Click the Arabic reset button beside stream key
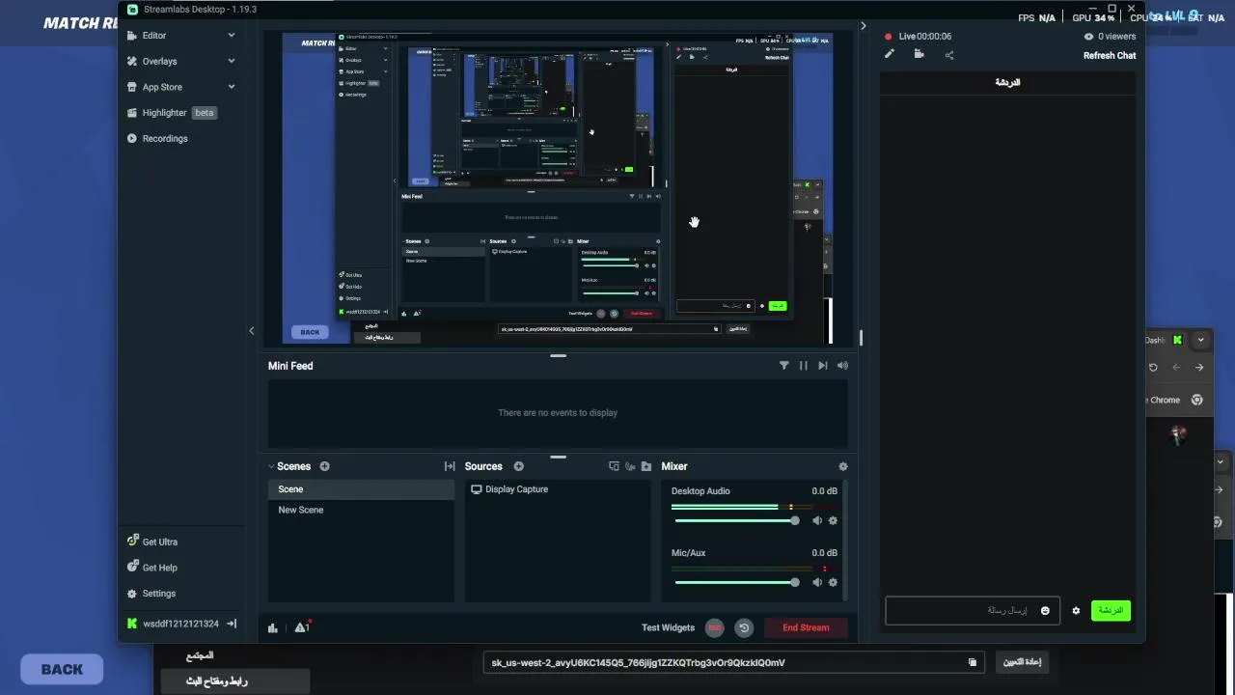Image resolution: width=1235 pixels, height=695 pixels. point(1022,662)
